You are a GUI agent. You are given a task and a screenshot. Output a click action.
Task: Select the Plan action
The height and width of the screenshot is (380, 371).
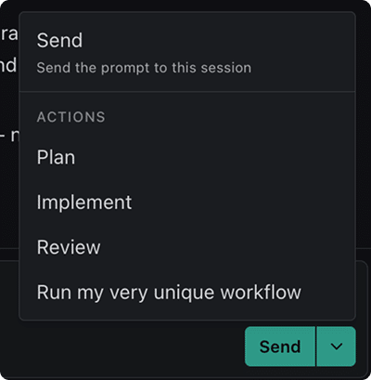(x=187, y=157)
